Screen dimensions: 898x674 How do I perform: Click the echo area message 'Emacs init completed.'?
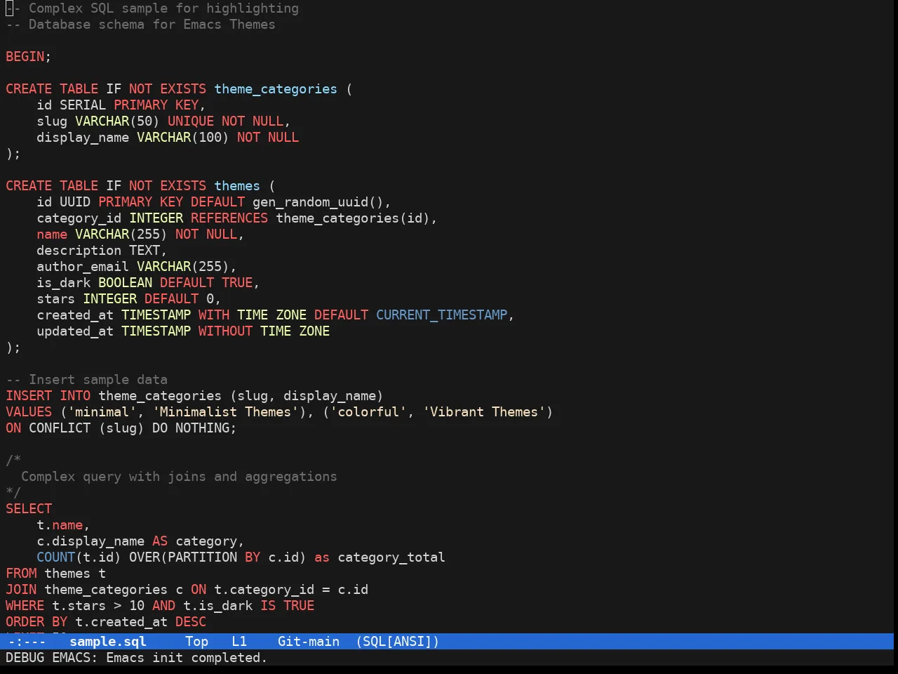click(x=187, y=658)
